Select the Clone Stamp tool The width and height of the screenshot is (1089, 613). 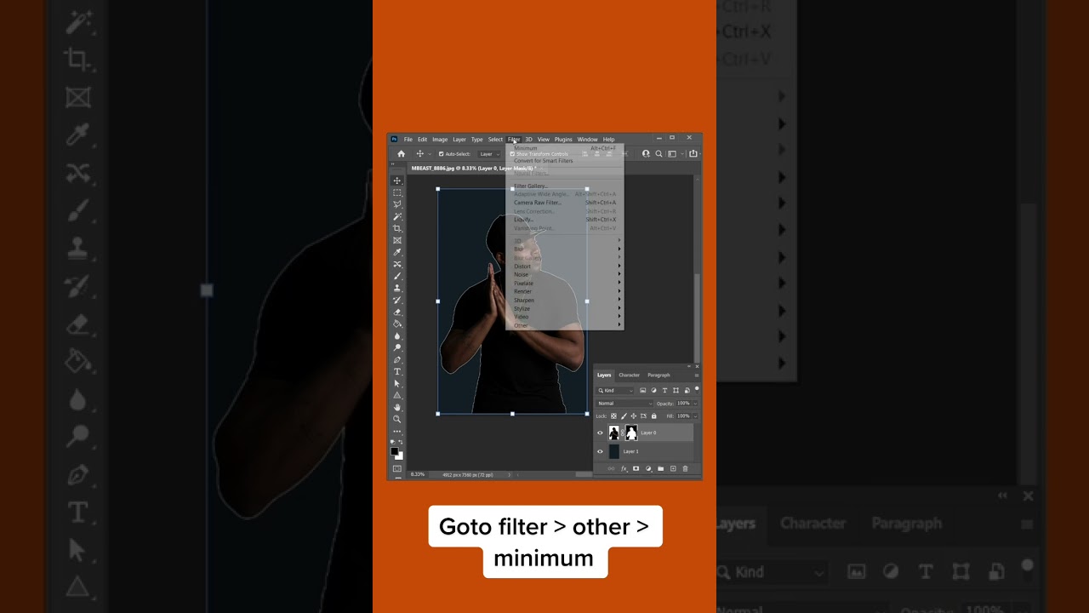pyautogui.click(x=397, y=288)
